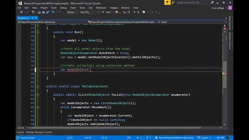Image resolution: width=249 pixels, height=140 pixels.
Task: Open the Edit menu
Action: click(x=26, y=8)
